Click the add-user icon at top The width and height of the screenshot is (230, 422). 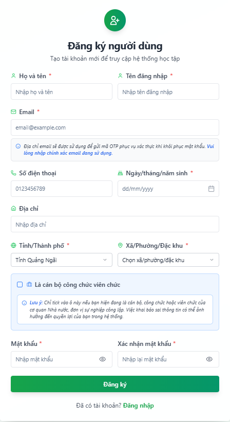coord(115,20)
